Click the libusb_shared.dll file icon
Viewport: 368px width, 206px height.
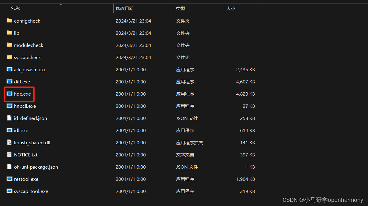coord(10,142)
